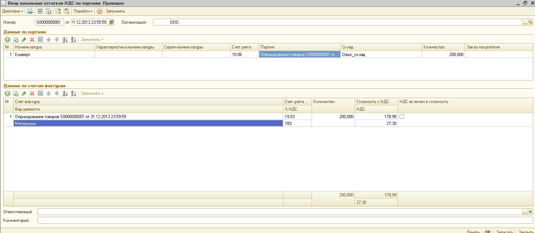
Task: Select the Материалы cell in invoice table
Action: pos(148,123)
